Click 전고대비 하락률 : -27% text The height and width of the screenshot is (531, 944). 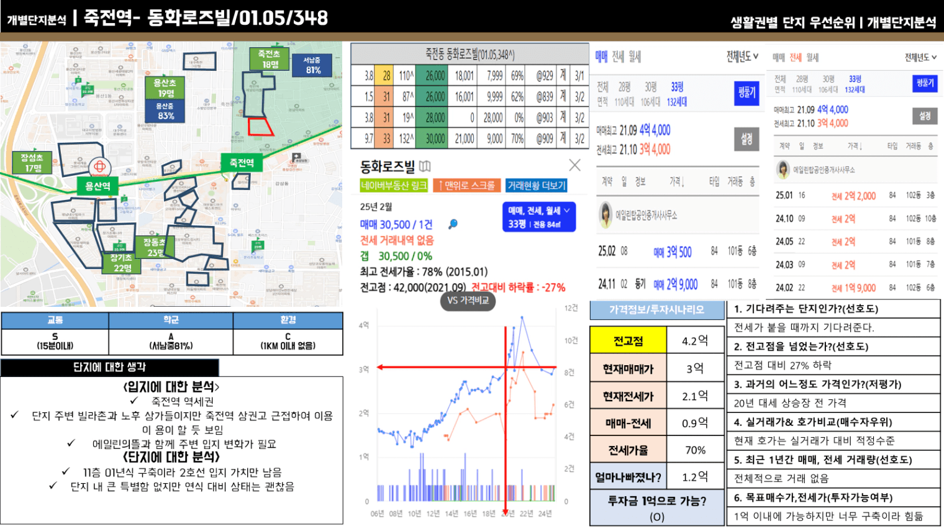[518, 288]
